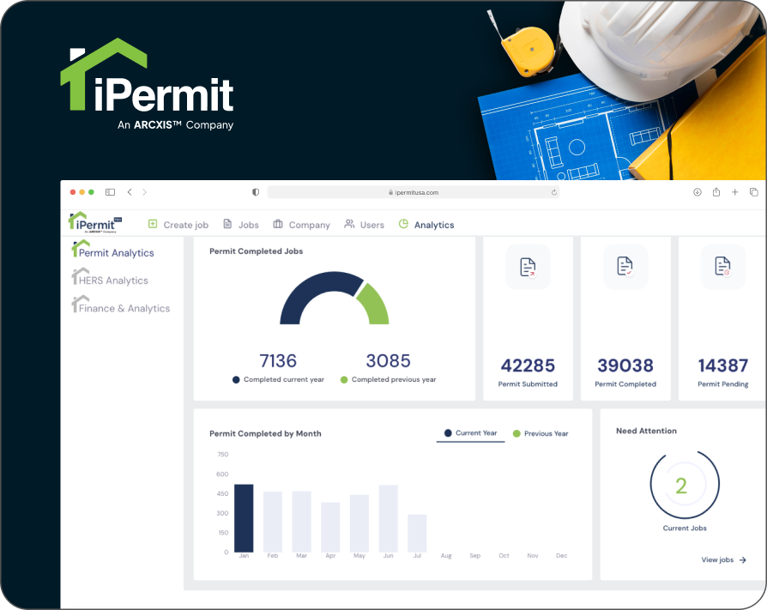Show browser tab overview icon
This screenshot has height=610, width=767.
point(753,192)
